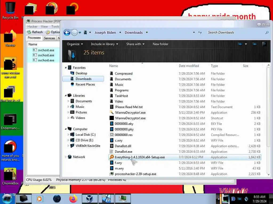Click the search magnifier icon
The width and height of the screenshot is (273, 204).
[267, 32]
